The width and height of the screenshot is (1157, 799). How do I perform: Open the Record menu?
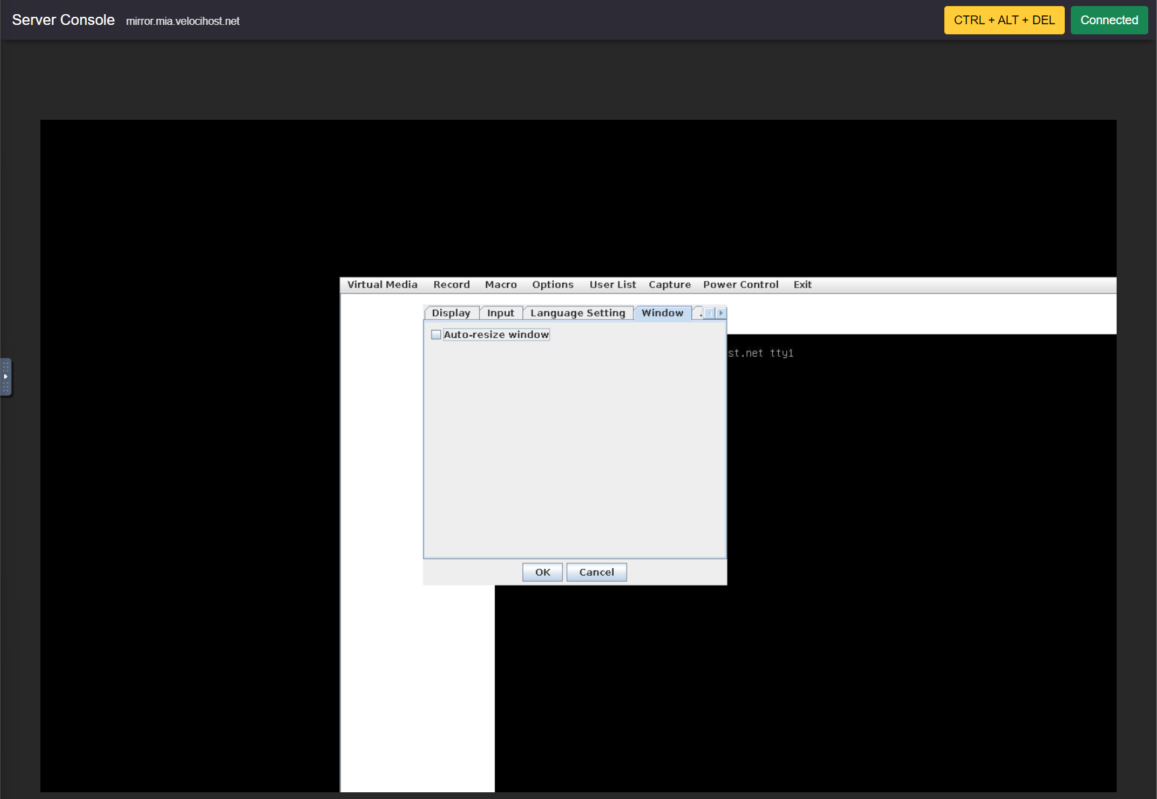click(451, 284)
